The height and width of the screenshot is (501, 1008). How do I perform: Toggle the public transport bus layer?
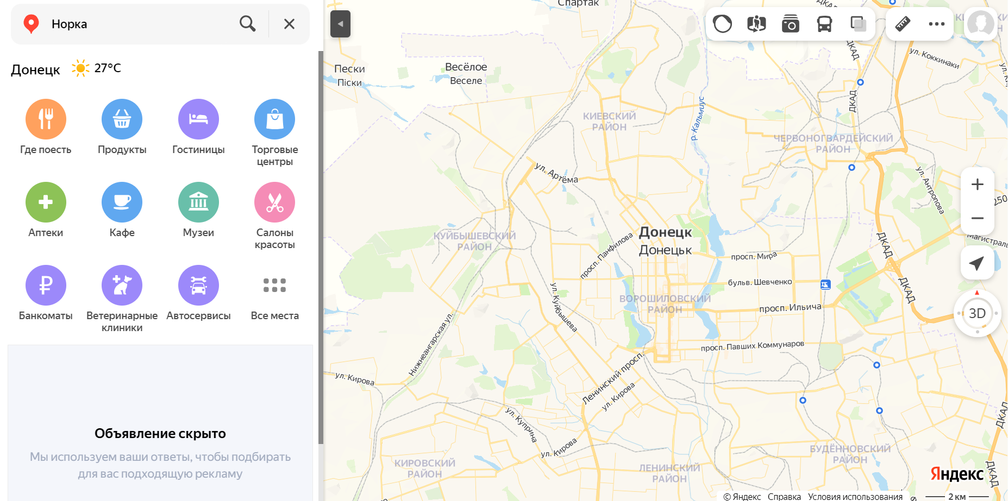pyautogui.click(x=824, y=24)
